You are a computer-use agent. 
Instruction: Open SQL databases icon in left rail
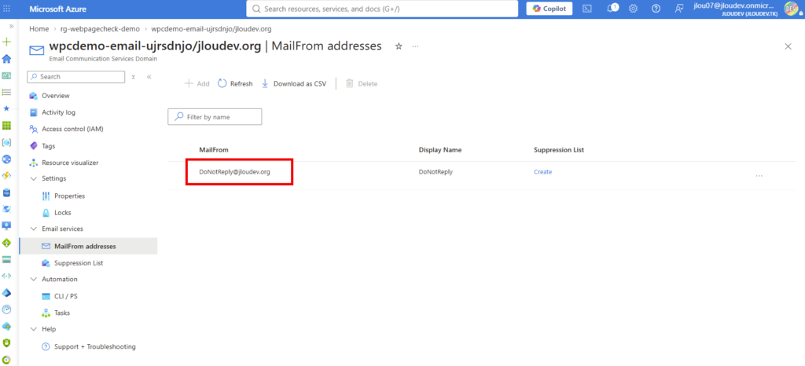[6, 192]
